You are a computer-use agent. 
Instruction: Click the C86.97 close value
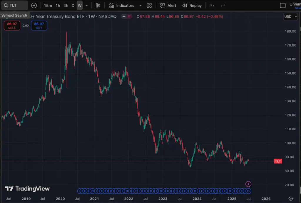(187, 16)
